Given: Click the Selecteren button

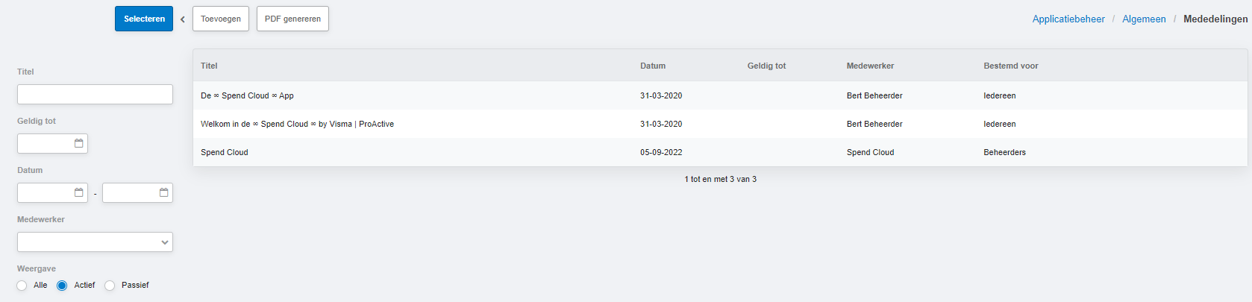Looking at the screenshot, I should (144, 19).
